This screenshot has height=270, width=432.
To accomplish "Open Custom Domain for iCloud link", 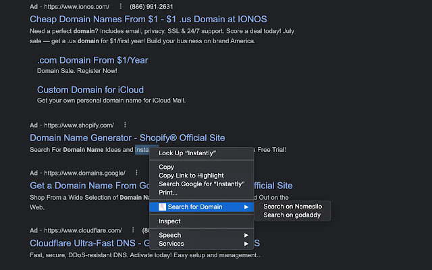I will [90, 90].
